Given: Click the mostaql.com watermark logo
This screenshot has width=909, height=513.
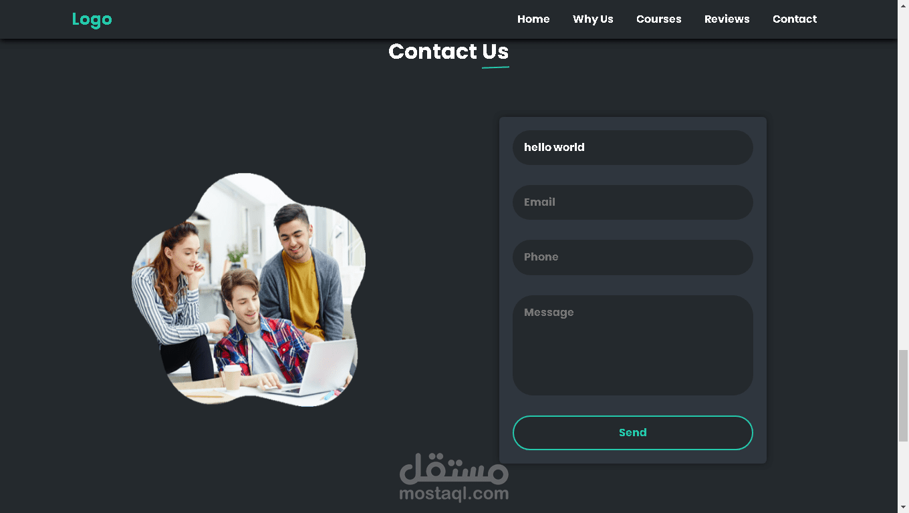Looking at the screenshot, I should click(454, 477).
